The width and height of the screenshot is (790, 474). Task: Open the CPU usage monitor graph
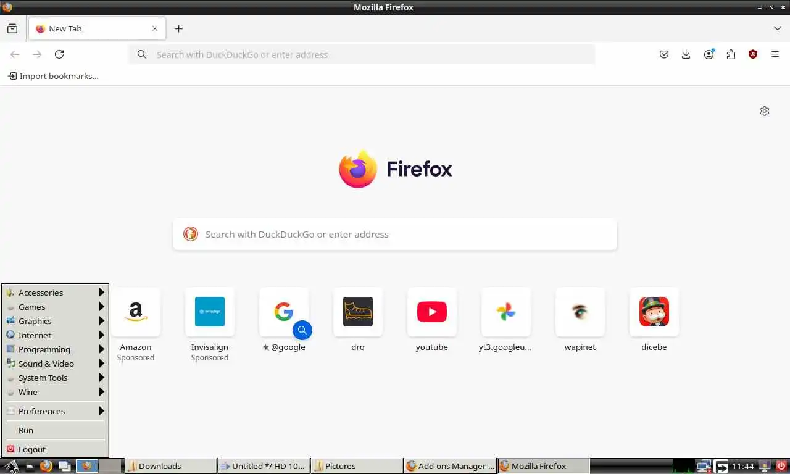click(684, 466)
